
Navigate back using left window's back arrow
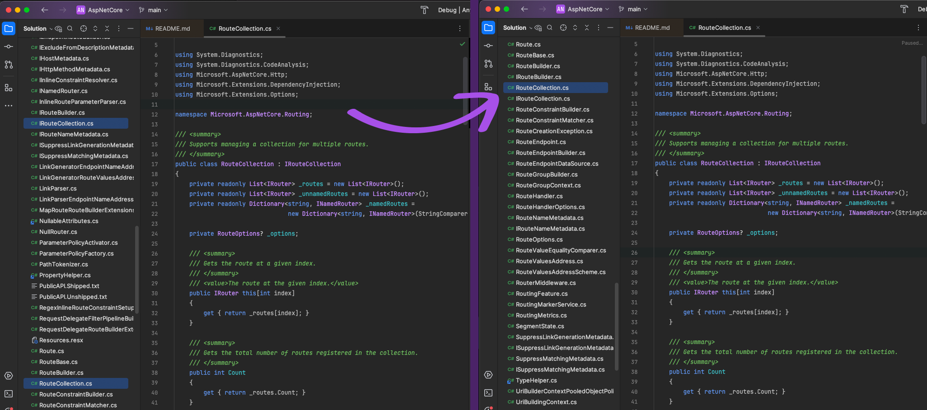(x=44, y=10)
